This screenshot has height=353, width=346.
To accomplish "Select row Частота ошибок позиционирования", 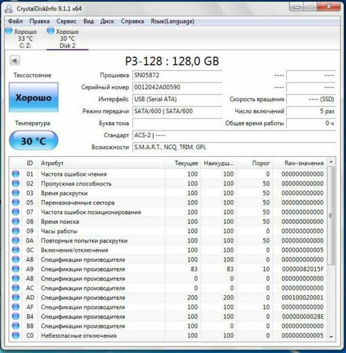I will pos(168,212).
